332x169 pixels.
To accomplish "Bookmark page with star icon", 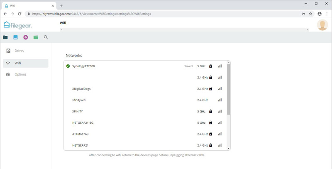I will pyautogui.click(x=310, y=14).
